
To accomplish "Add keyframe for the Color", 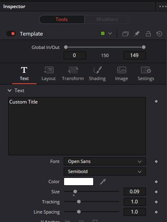I will pos(156,182).
